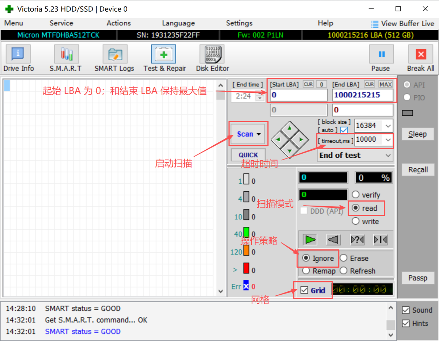Toggle the Grid checkbox

pos(304,290)
